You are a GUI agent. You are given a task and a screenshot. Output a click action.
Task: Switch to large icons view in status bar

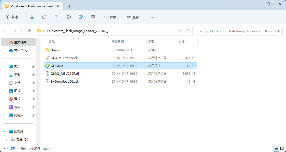pyautogui.click(x=282, y=149)
